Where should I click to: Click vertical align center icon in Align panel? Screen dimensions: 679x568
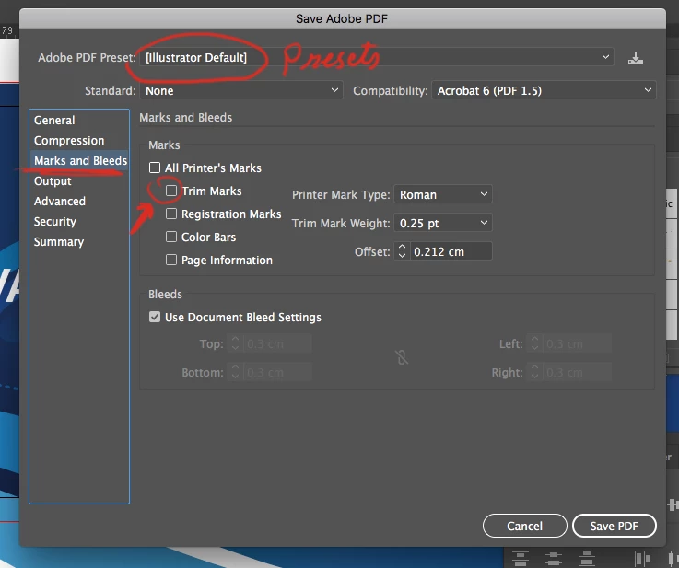554,559
